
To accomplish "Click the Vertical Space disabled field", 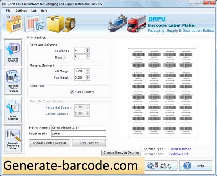I will coord(80,114).
